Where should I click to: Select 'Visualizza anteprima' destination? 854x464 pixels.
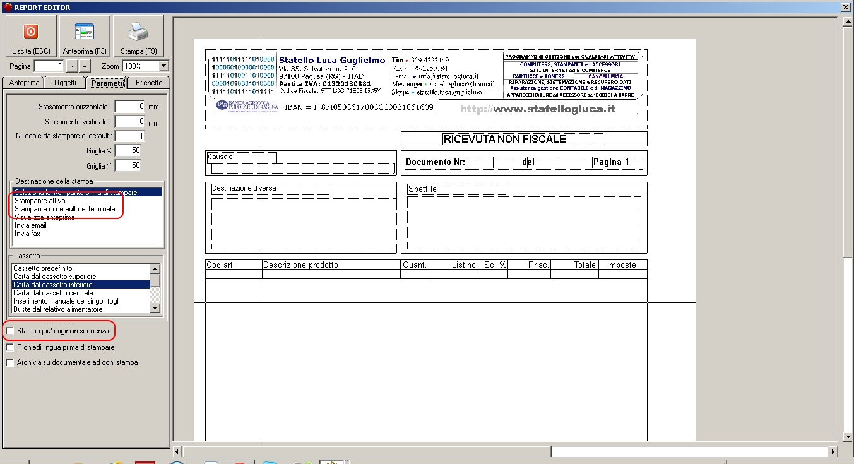coord(87,217)
